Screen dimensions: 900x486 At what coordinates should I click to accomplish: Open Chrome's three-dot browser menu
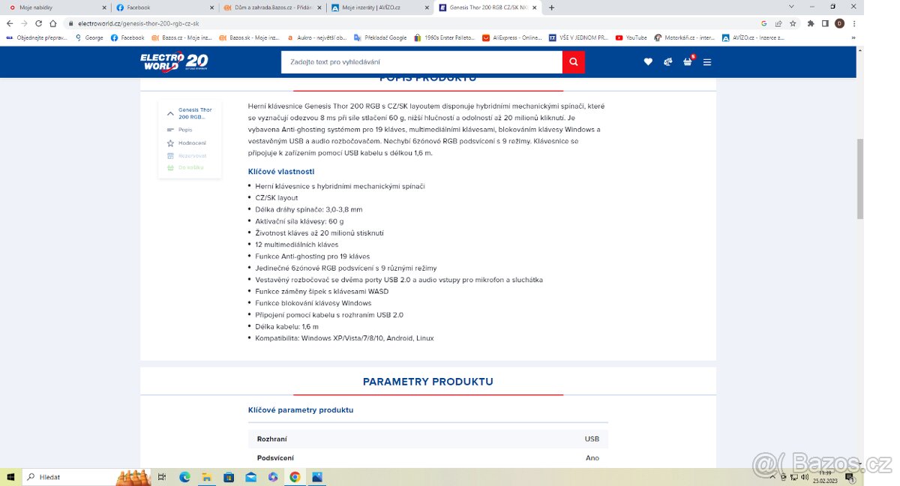(x=854, y=23)
